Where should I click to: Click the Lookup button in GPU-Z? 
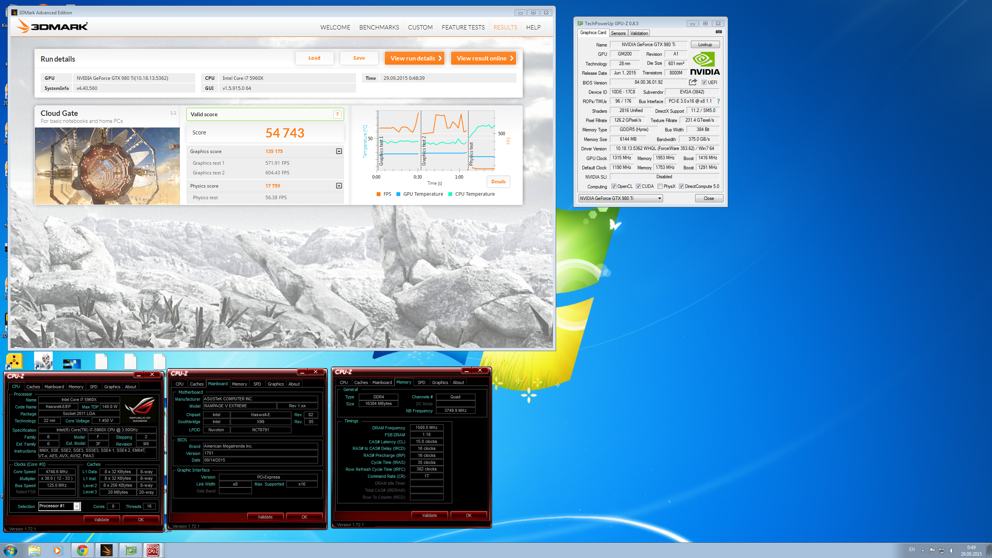[x=705, y=45]
